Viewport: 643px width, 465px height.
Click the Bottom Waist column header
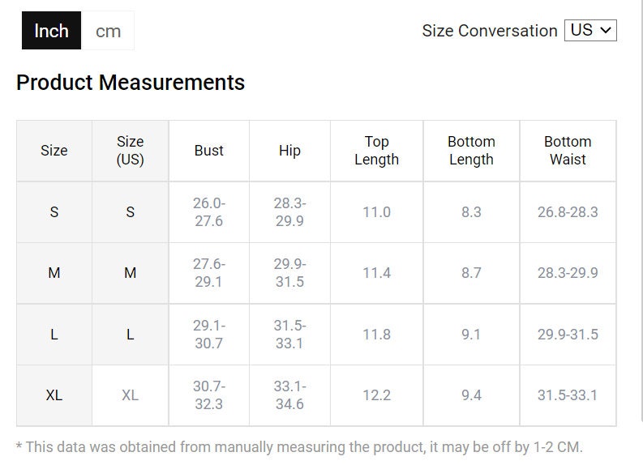[x=568, y=151]
